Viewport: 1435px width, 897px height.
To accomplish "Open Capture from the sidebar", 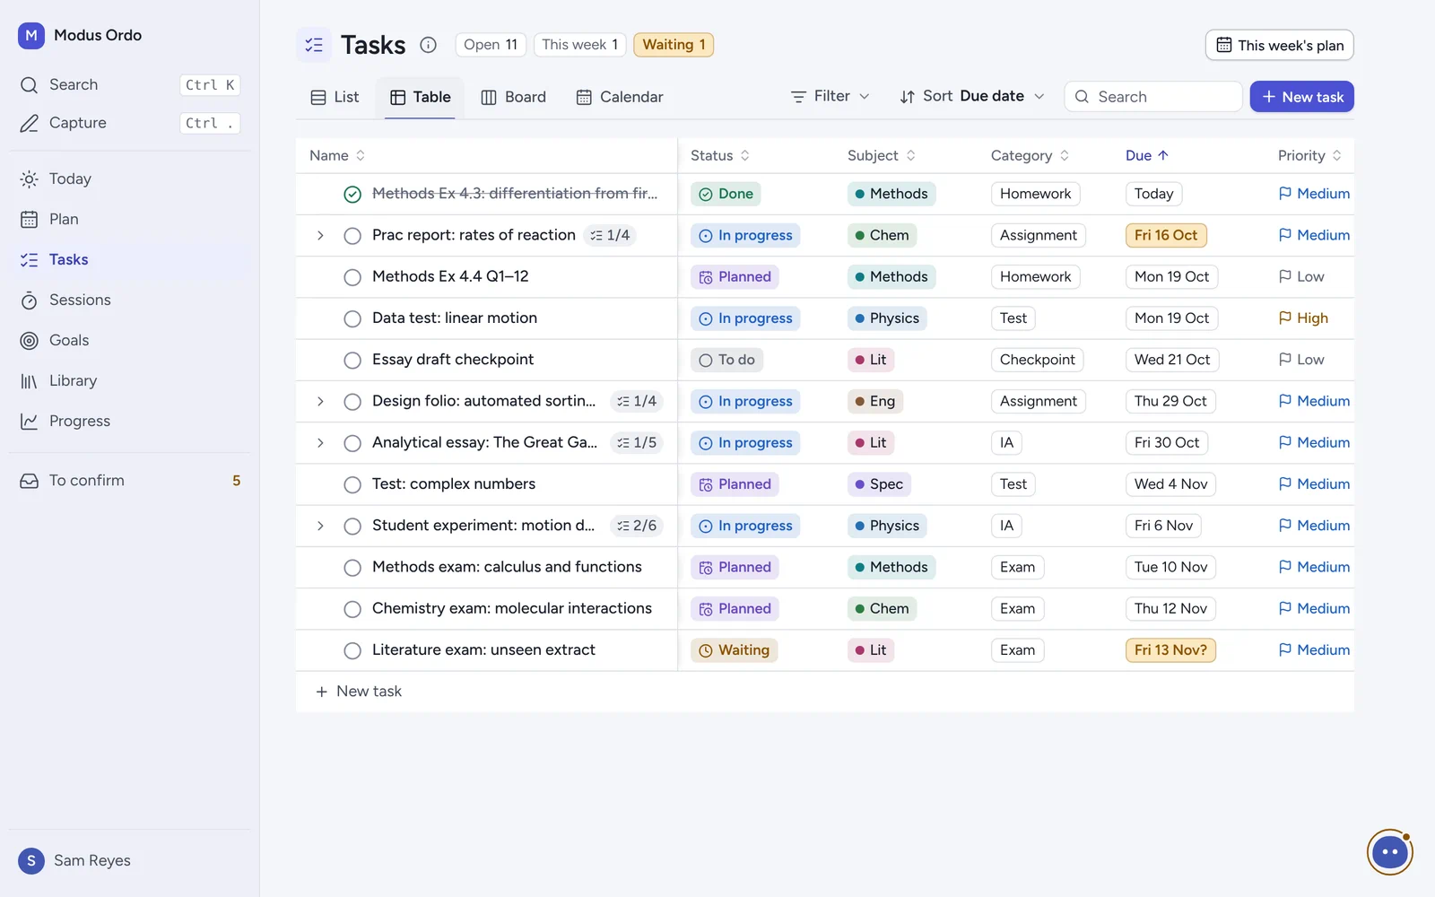I will click(x=130, y=123).
